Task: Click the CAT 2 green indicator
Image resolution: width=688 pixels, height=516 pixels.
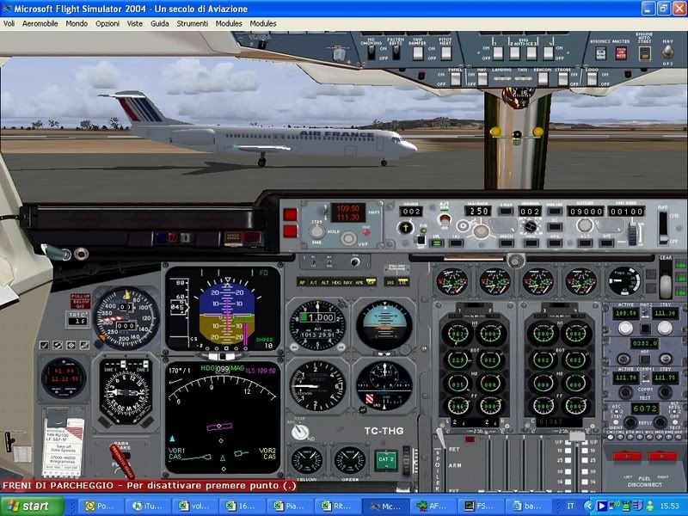Action: (x=386, y=459)
